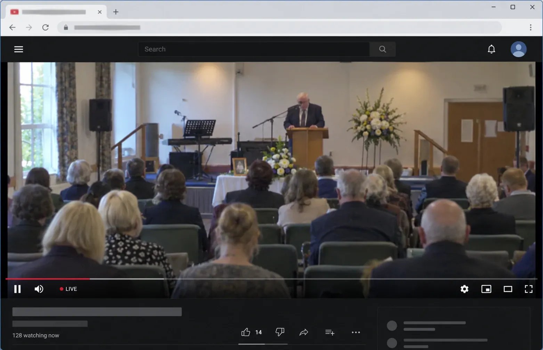Go forward in the browser
The image size is (543, 350).
tap(29, 27)
